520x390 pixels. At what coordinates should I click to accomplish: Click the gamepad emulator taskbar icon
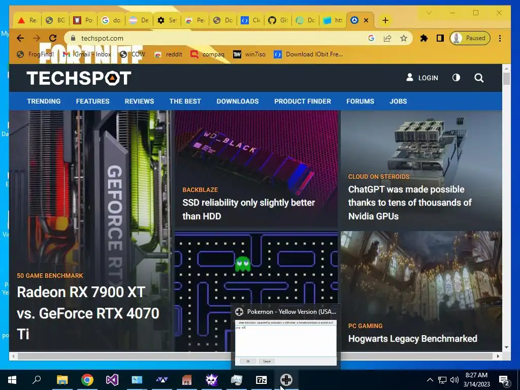tap(286, 380)
